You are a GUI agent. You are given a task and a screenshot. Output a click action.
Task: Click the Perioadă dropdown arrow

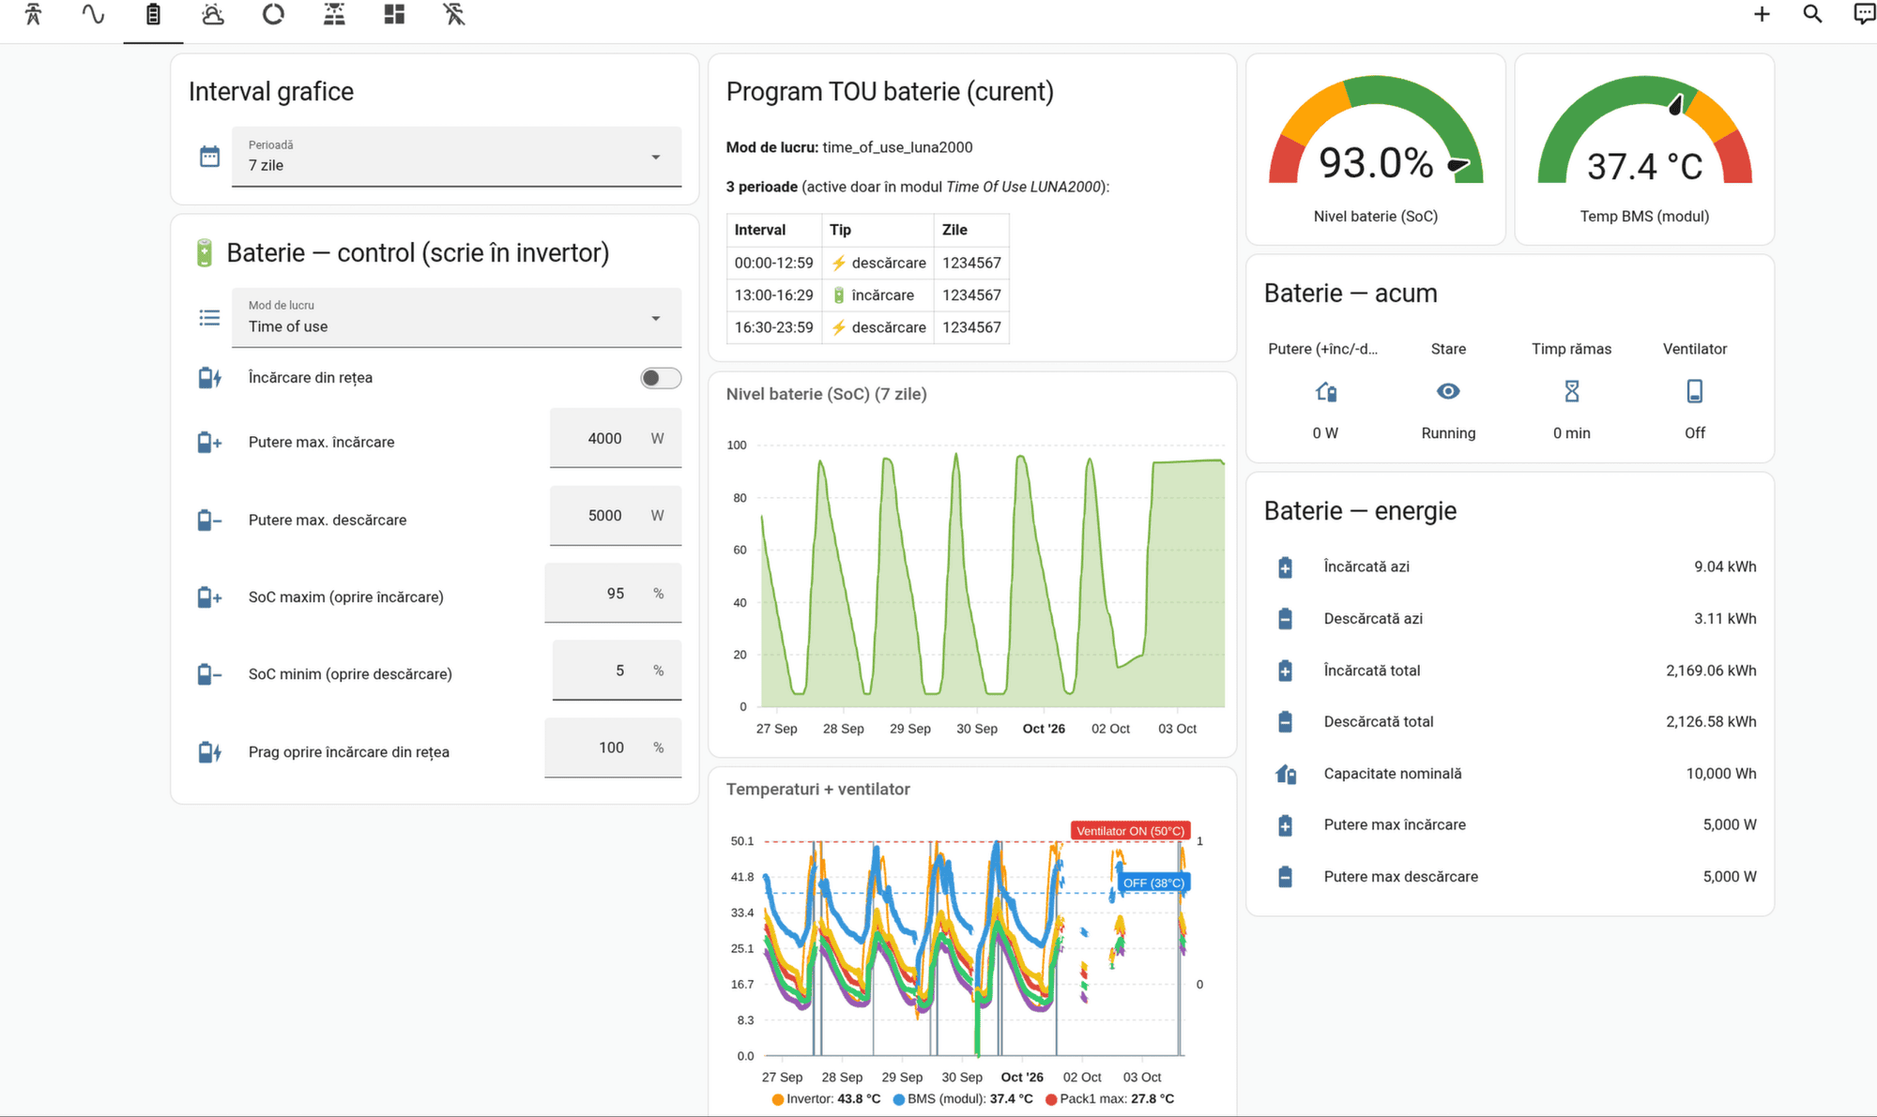656,157
